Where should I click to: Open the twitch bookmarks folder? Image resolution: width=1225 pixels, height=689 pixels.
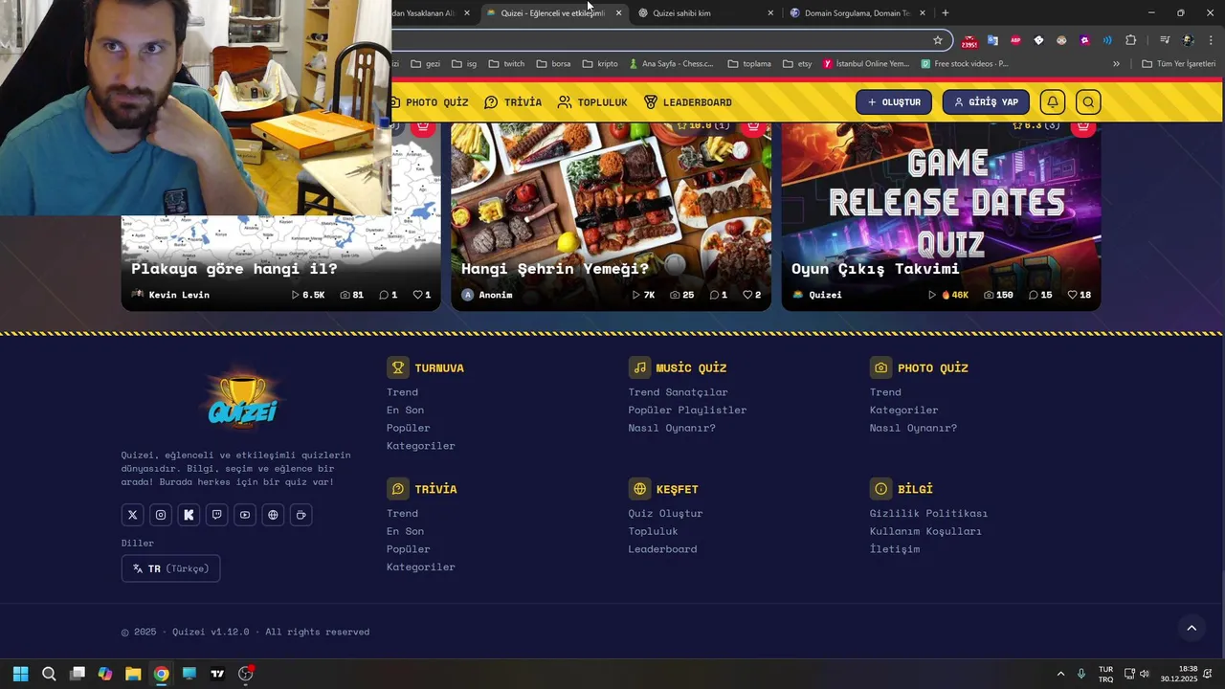(x=506, y=64)
